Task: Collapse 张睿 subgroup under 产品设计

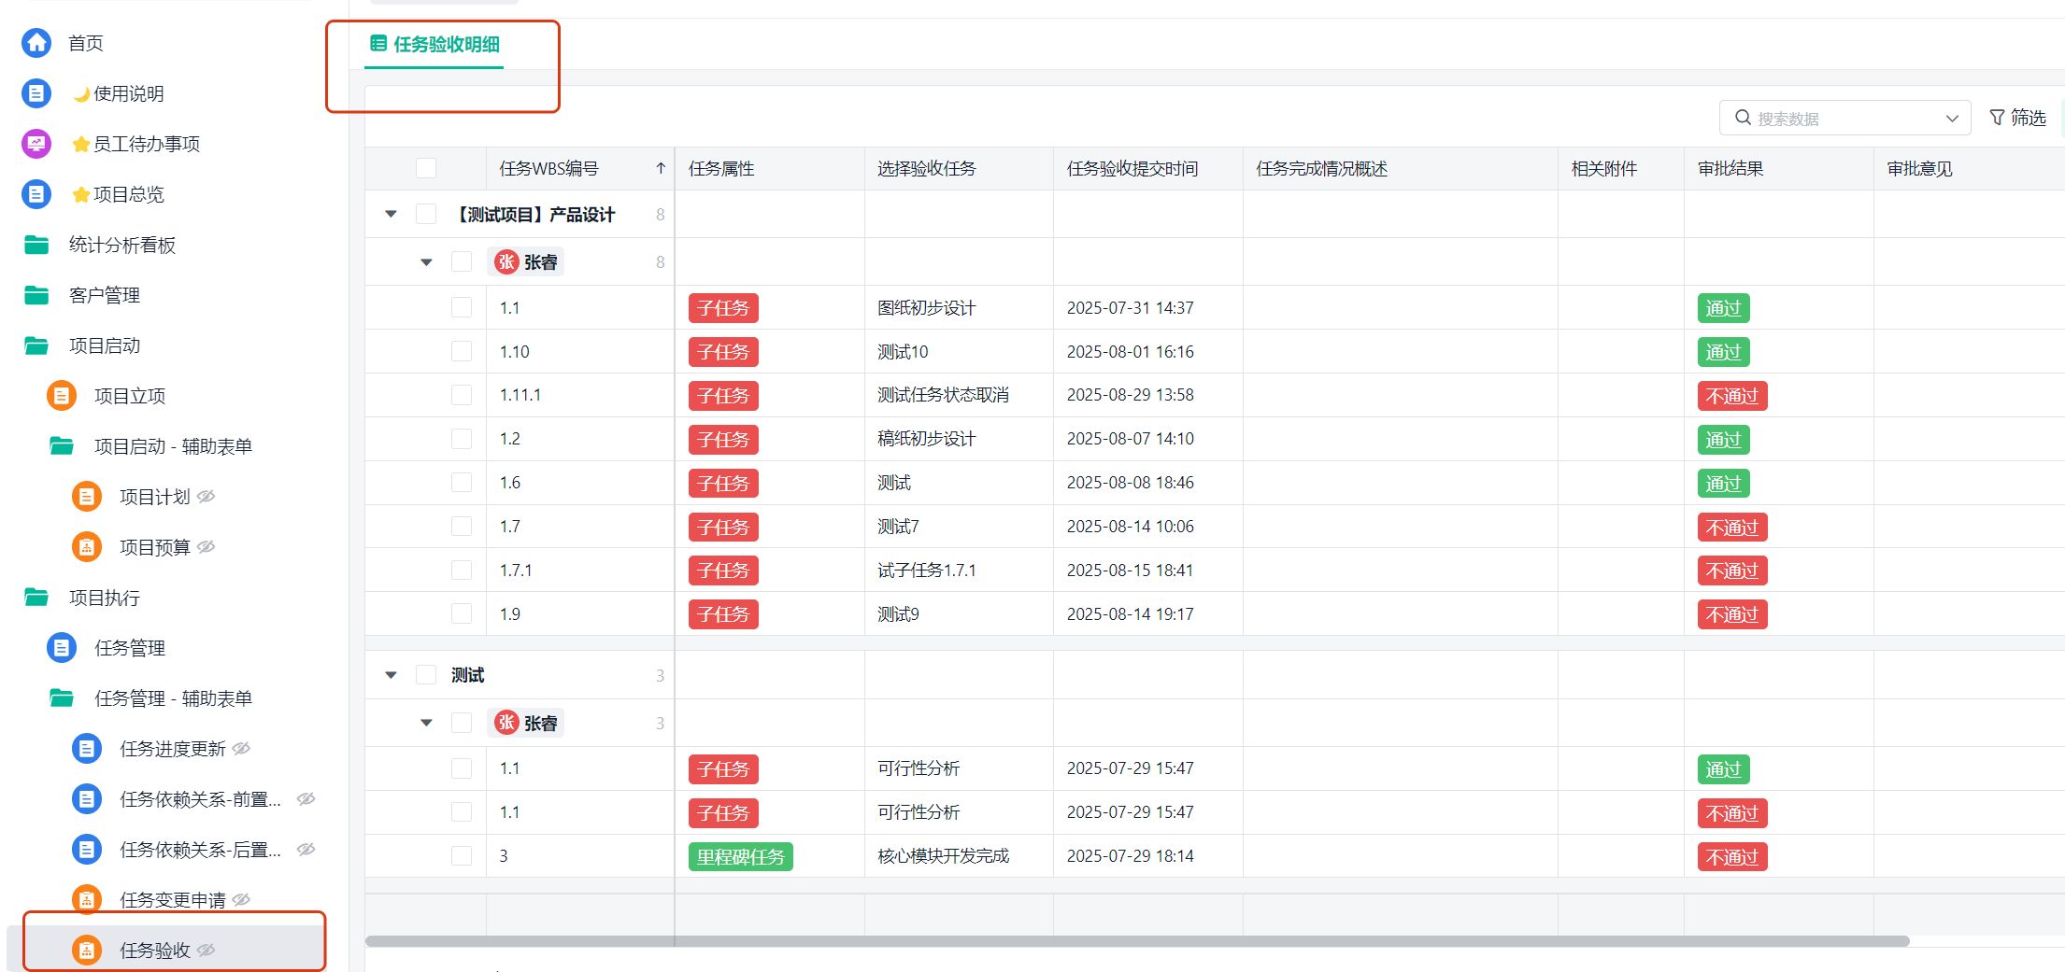Action: pyautogui.click(x=427, y=262)
